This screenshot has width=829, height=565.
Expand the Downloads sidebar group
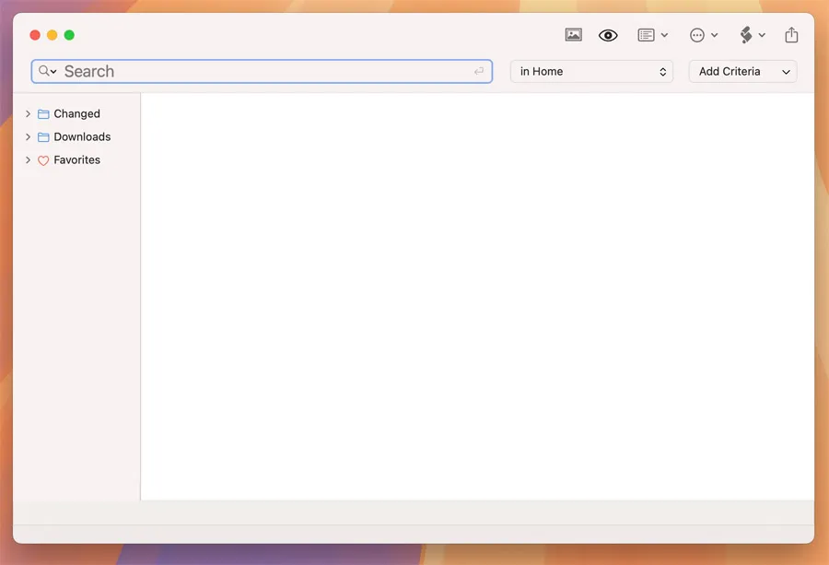pos(28,137)
